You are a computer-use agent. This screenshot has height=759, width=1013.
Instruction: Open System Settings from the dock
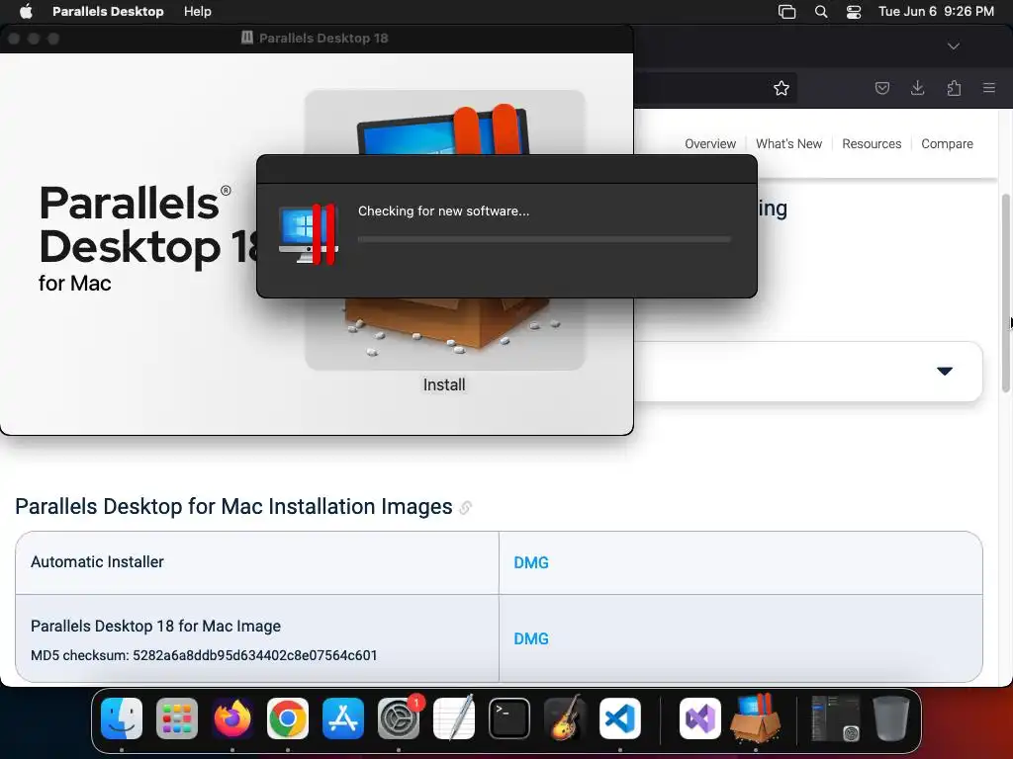click(x=399, y=718)
